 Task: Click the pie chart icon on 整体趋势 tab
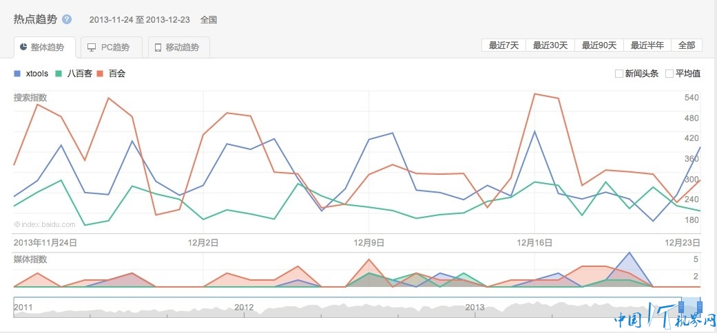[x=23, y=47]
